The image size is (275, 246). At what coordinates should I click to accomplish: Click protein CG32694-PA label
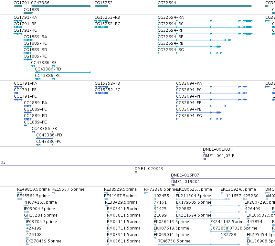coord(189,83)
